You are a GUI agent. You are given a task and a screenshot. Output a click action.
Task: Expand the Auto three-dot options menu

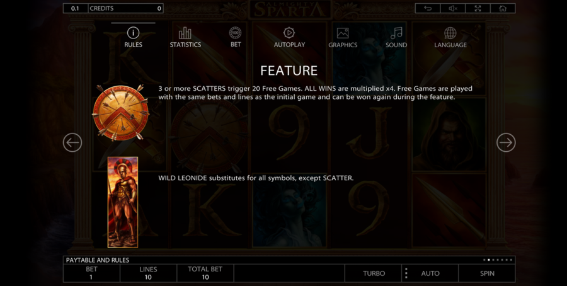tap(406, 273)
